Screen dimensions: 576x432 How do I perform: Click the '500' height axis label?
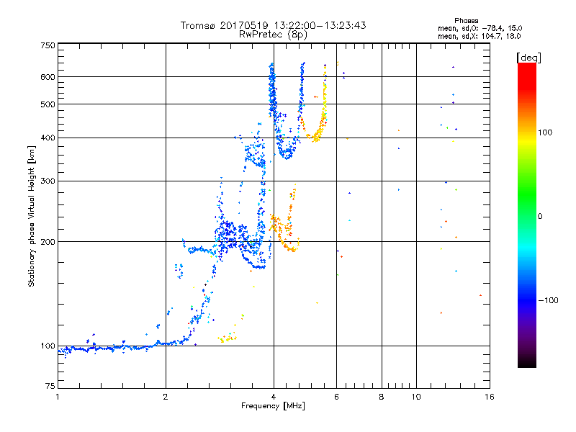click(x=48, y=104)
